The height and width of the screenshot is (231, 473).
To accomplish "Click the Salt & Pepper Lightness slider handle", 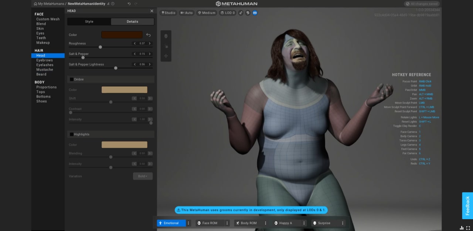I will (x=116, y=68).
